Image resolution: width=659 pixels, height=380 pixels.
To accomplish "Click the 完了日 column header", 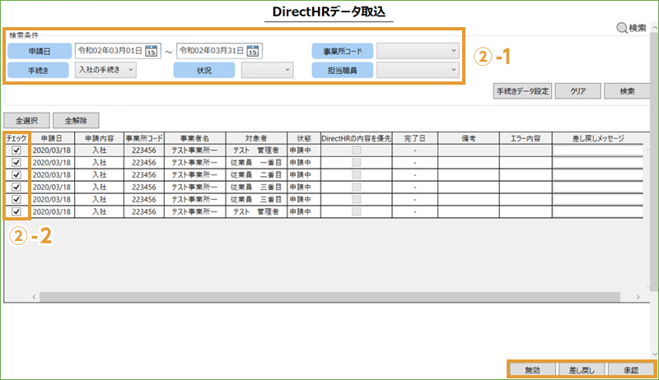I will (x=415, y=138).
